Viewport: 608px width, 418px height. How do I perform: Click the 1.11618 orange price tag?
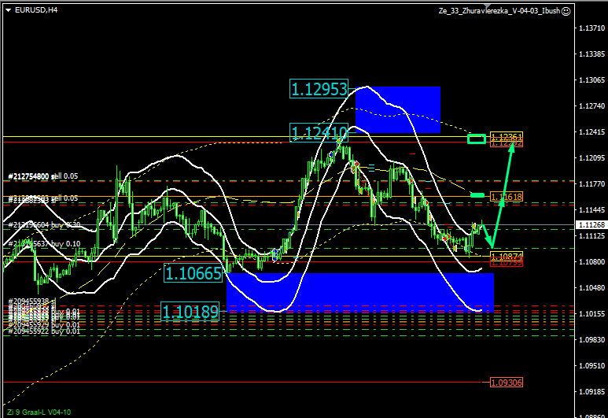[506, 196]
